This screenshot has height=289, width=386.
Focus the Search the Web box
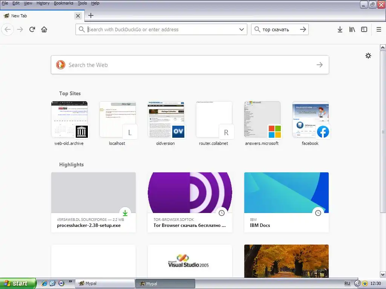[x=190, y=65]
